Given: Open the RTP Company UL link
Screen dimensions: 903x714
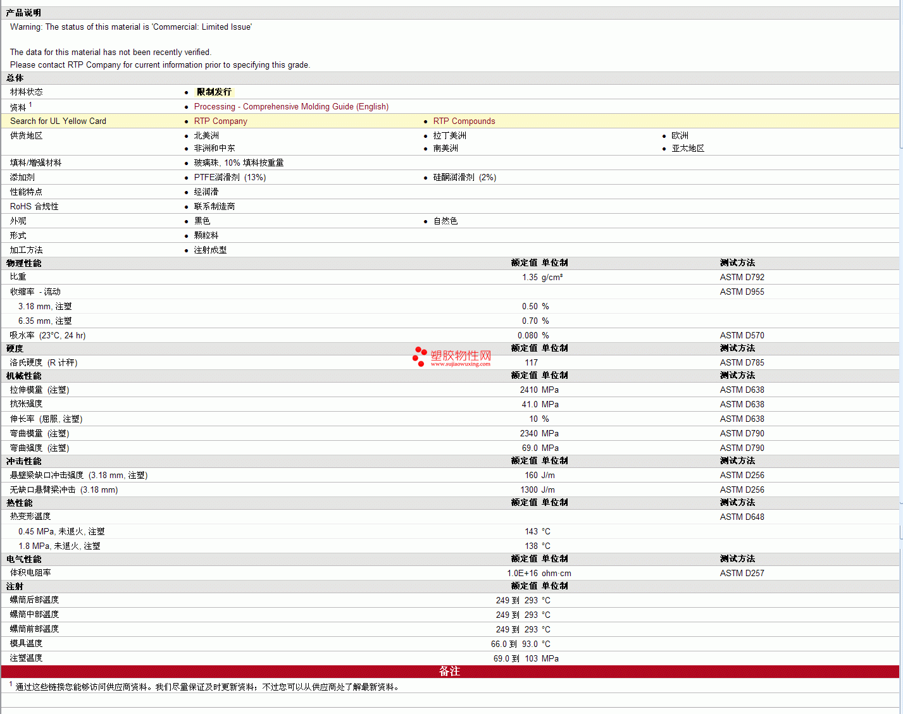Looking at the screenshot, I should point(220,121).
